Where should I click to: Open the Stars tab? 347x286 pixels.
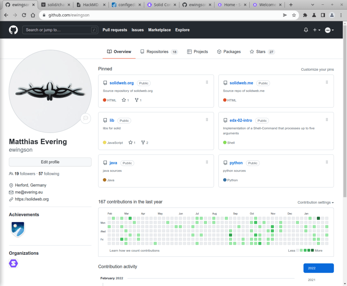click(262, 52)
